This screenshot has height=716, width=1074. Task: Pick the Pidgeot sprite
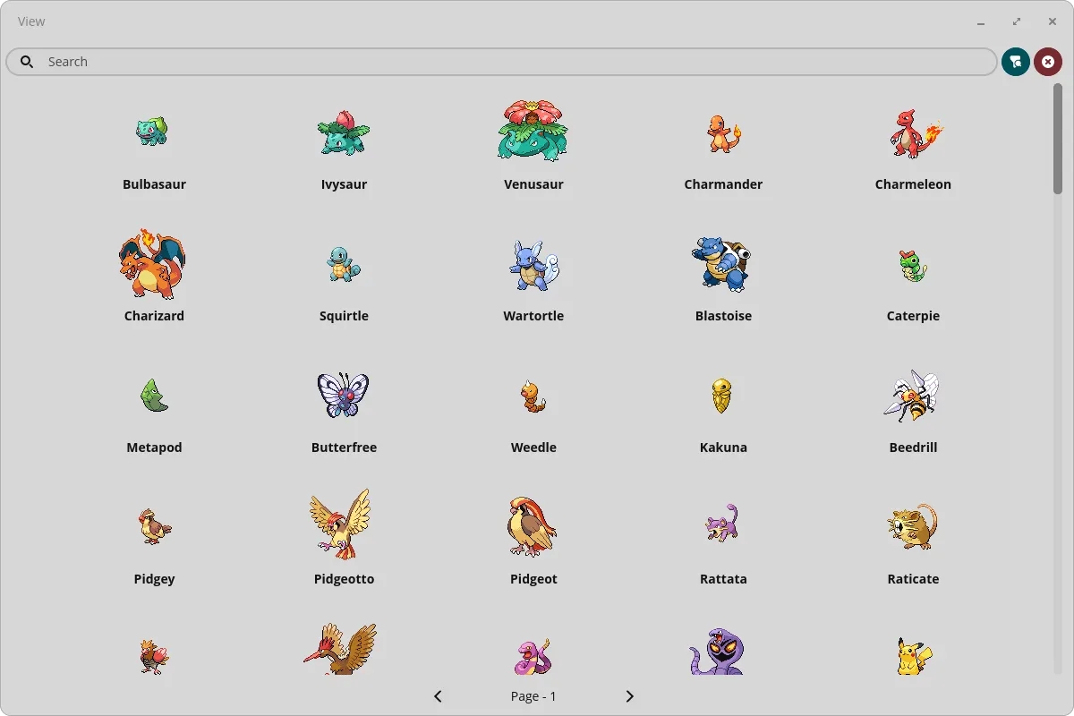[533, 527]
